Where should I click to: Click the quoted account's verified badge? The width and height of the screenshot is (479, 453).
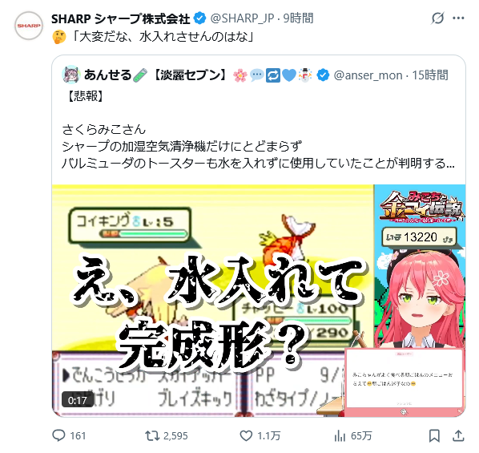tap(323, 75)
